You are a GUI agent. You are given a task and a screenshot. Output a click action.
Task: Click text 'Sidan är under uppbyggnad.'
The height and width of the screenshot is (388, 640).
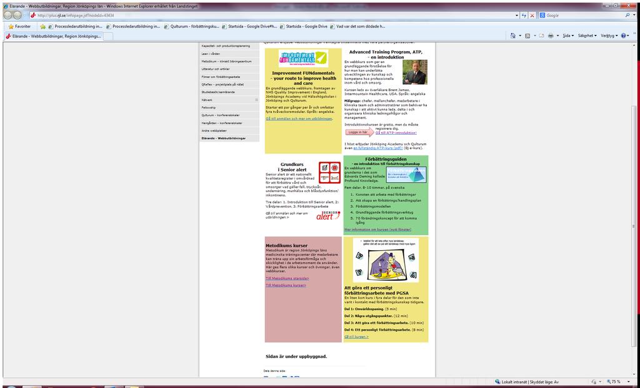click(x=296, y=356)
